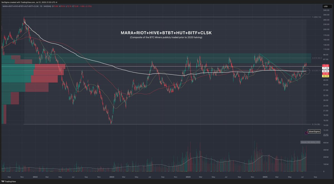
Task: Click the 2022 label on time axis
Action: click(x=35, y=177)
